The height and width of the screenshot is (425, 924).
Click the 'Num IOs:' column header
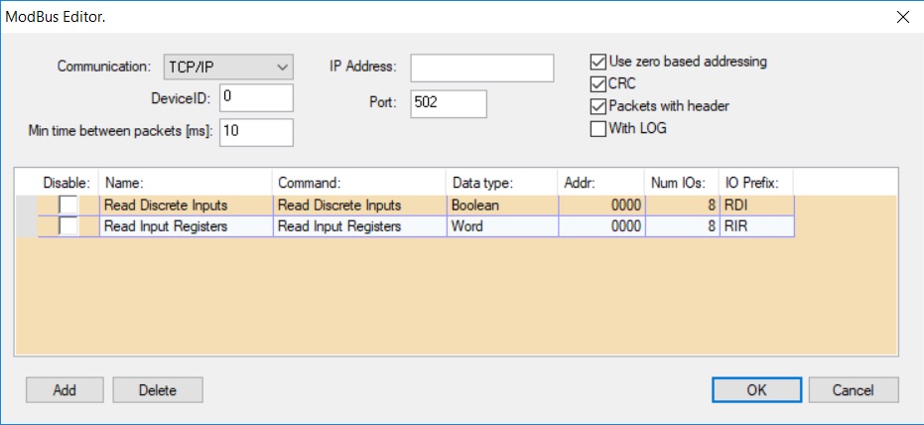click(683, 183)
